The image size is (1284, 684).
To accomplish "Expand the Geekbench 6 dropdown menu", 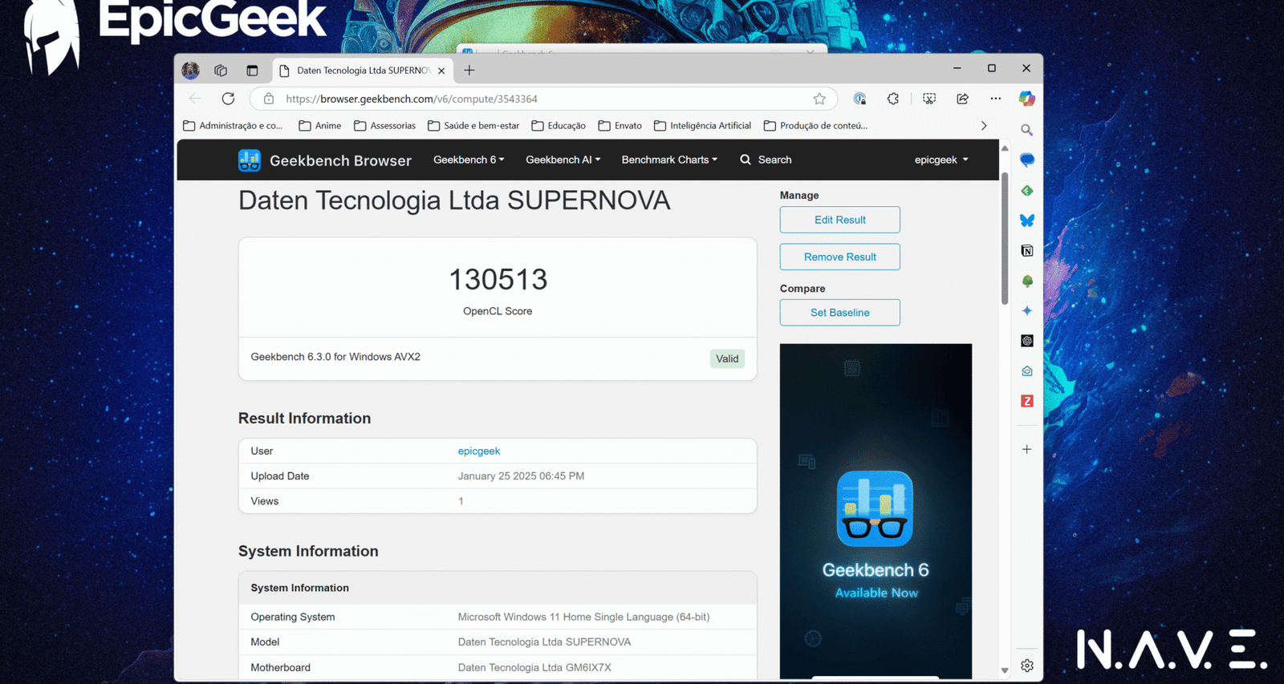I will 469,160.
